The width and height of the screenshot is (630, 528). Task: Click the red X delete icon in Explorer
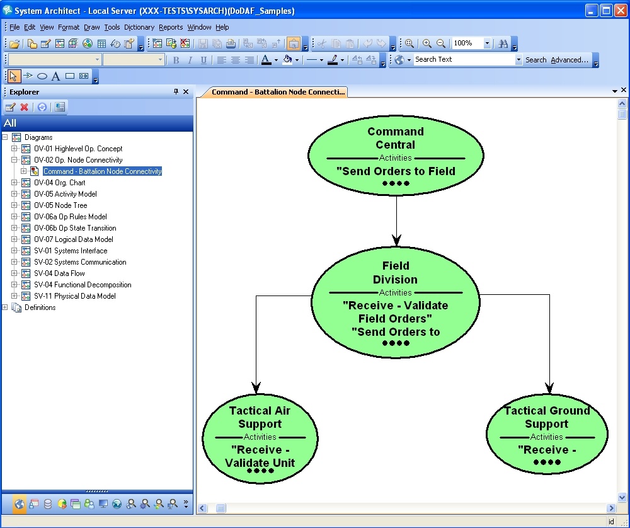(25, 107)
